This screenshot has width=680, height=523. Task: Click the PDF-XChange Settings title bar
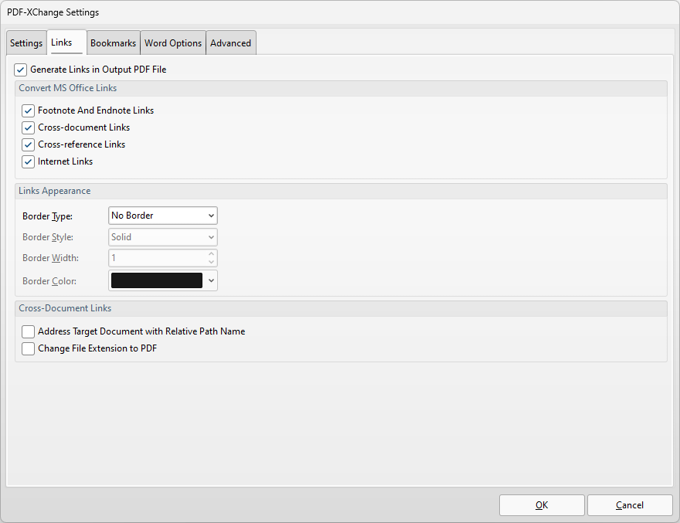340,12
